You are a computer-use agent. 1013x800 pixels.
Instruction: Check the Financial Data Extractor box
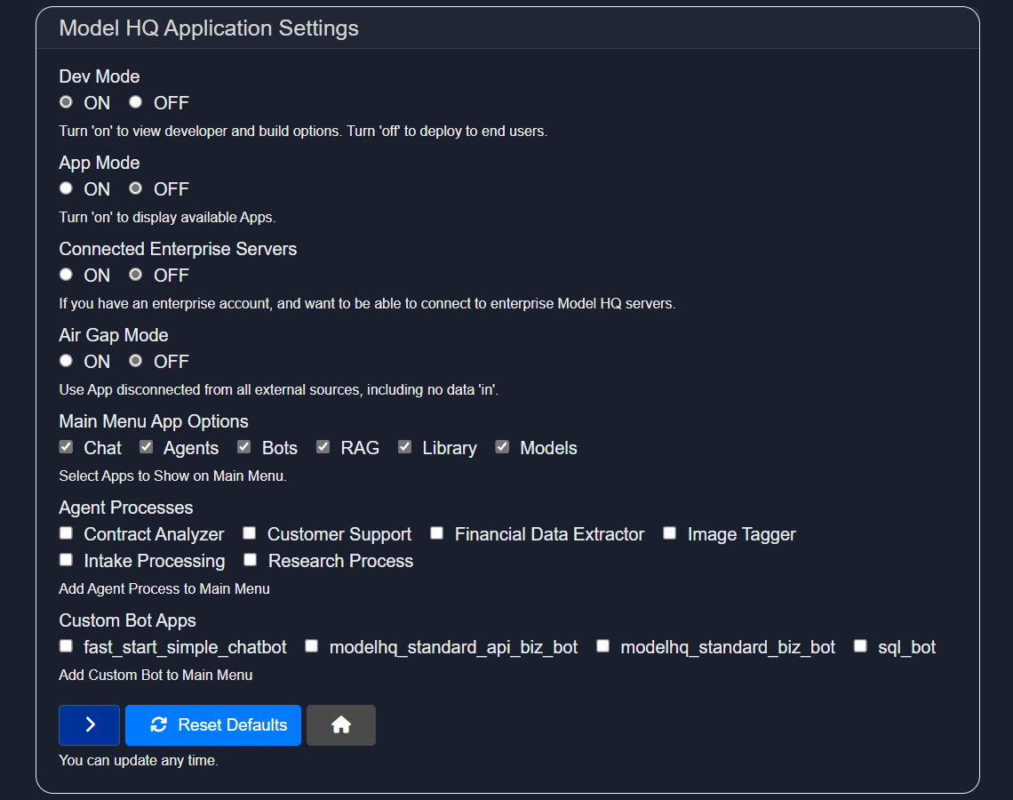tap(437, 533)
